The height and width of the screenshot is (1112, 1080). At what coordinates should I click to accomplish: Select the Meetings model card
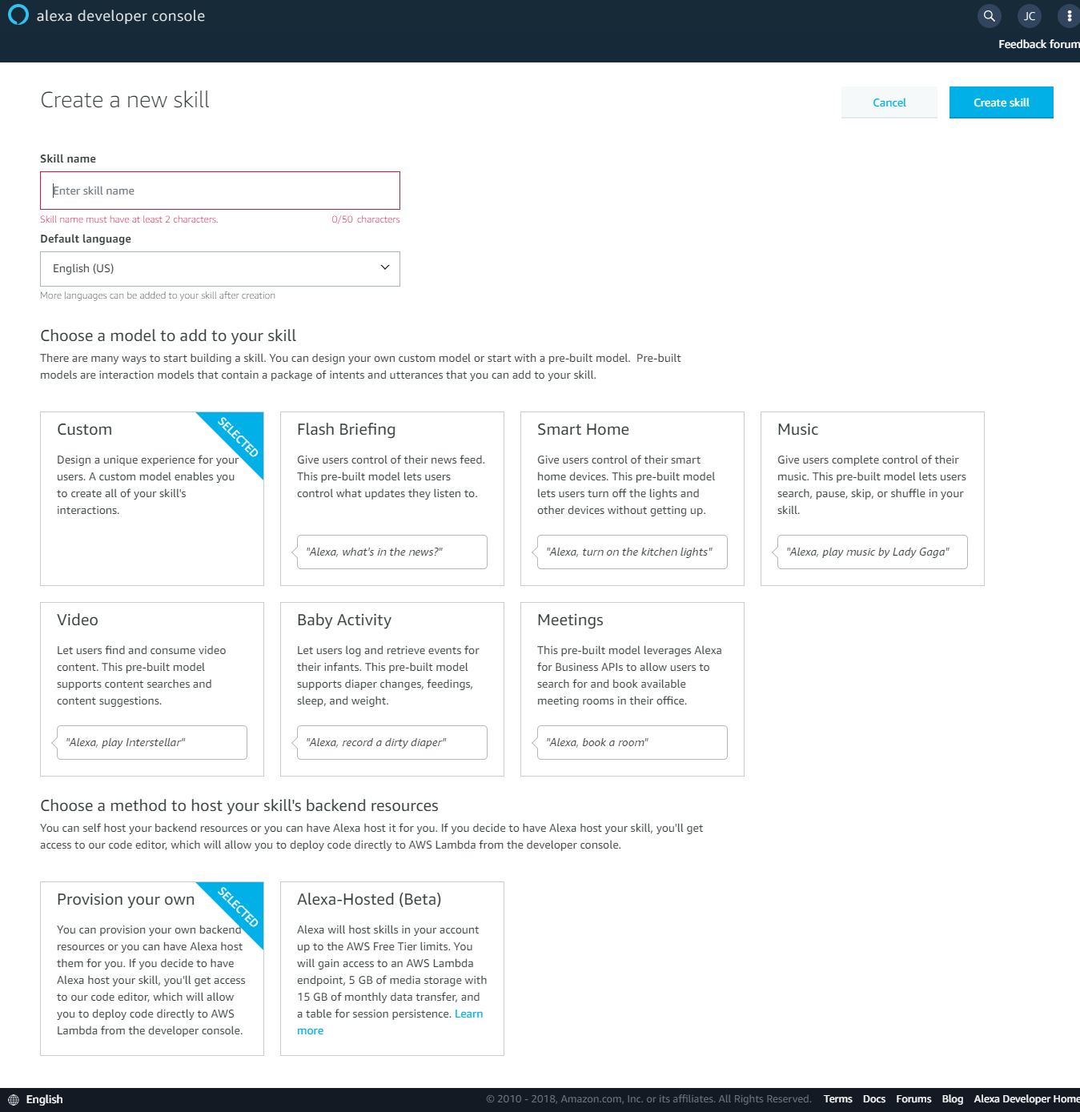632,689
